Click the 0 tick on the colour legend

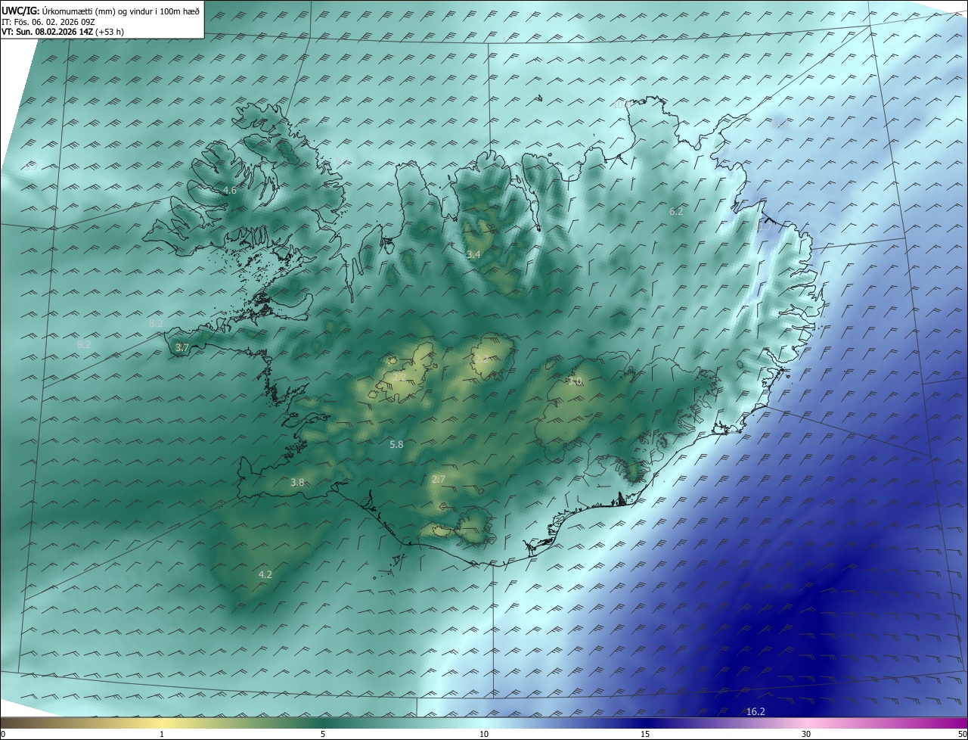[3, 734]
